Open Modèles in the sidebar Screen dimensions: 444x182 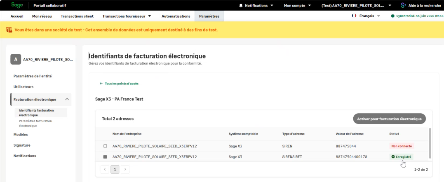(x=21, y=135)
